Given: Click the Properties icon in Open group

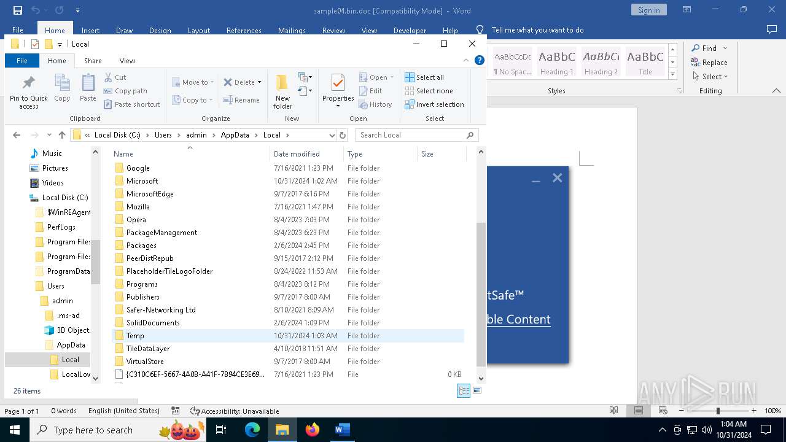Looking at the screenshot, I should pyautogui.click(x=338, y=83).
